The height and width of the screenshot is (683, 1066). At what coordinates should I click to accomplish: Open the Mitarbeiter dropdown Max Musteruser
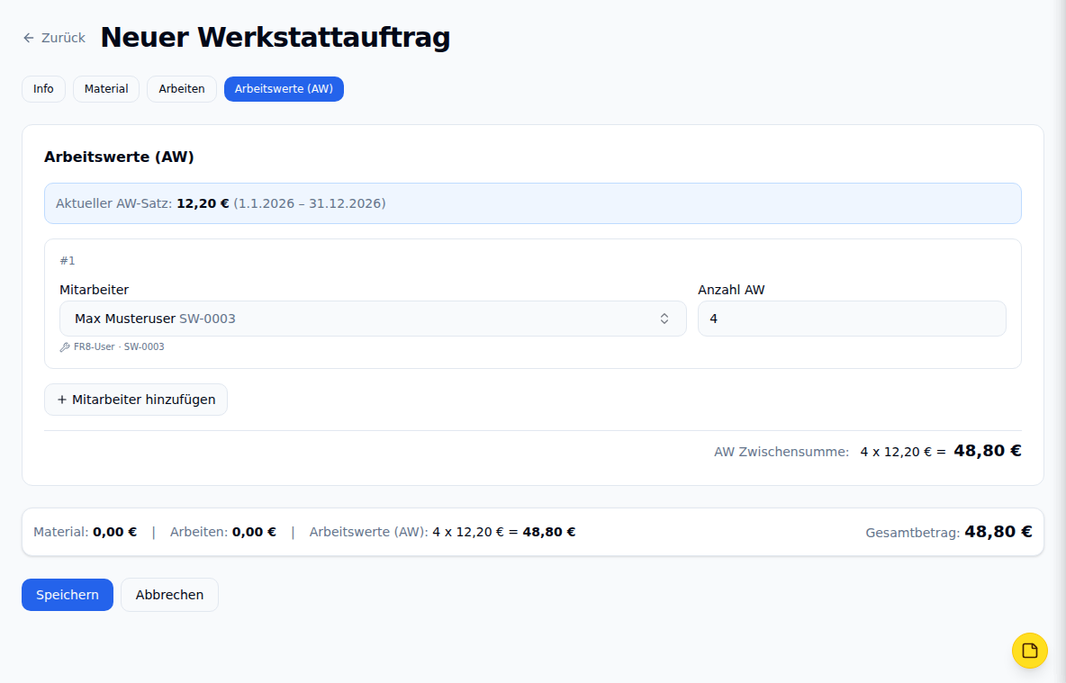point(373,319)
